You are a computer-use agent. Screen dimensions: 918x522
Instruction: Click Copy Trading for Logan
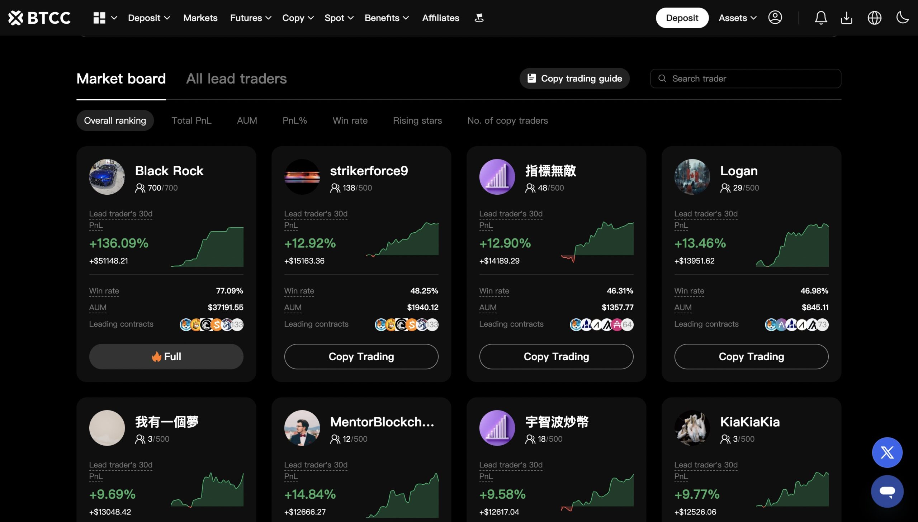coord(752,357)
